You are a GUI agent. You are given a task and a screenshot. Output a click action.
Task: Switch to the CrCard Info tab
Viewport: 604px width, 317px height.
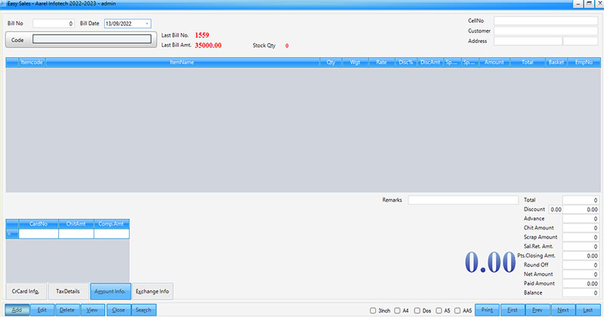(26, 291)
